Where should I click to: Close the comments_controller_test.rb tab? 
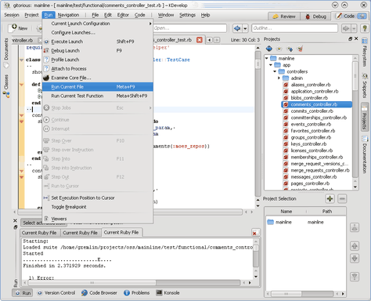pyautogui.click(x=200, y=40)
